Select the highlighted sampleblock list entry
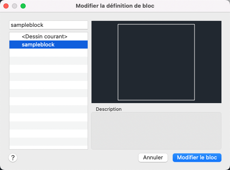The image size is (230, 170). pos(49,45)
